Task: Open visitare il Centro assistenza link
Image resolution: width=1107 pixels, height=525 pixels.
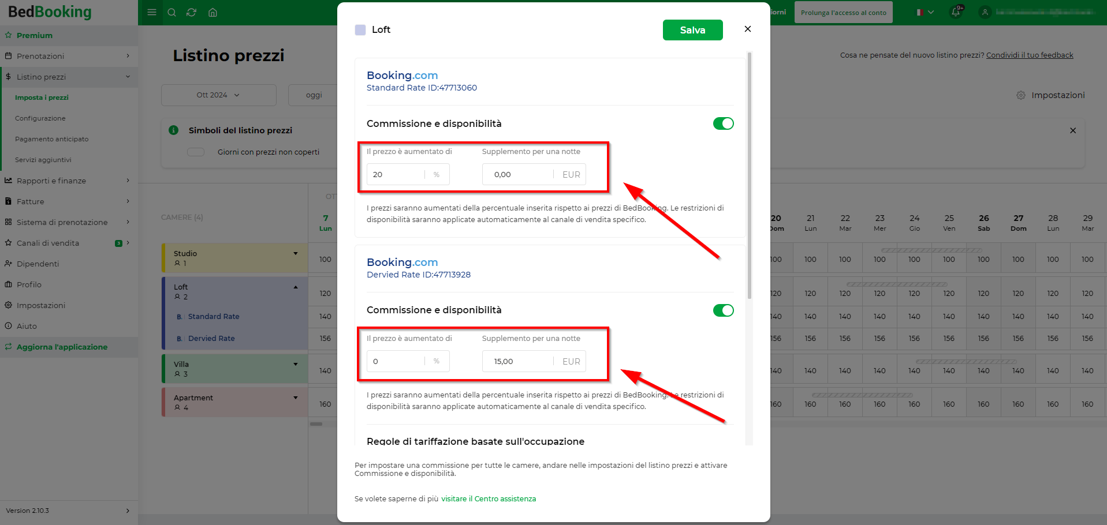Action: [489, 499]
